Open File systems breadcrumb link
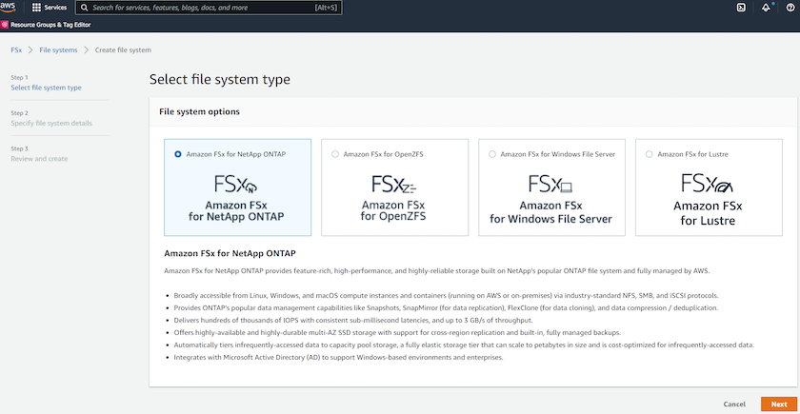 click(x=58, y=49)
